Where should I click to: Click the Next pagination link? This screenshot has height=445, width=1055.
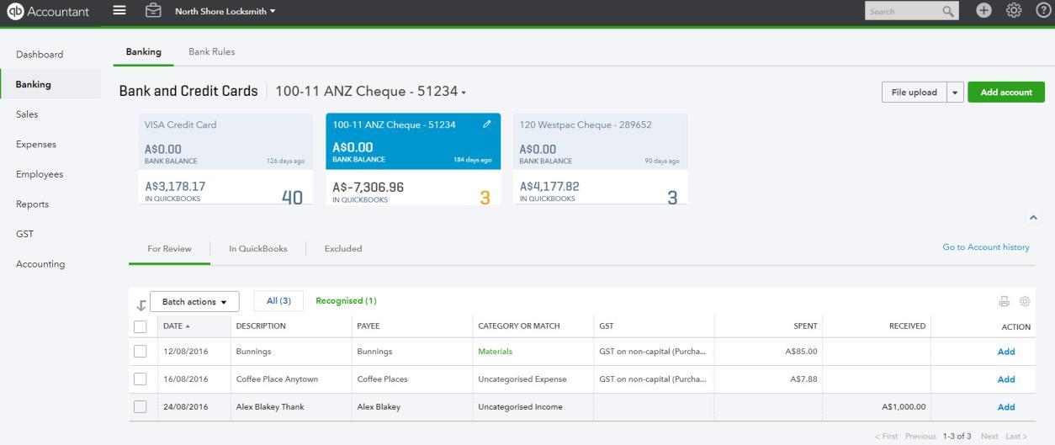coord(989,437)
